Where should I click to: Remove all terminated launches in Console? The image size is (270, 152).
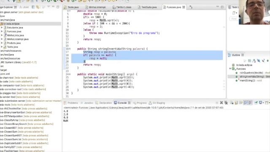[x=226, y=103]
